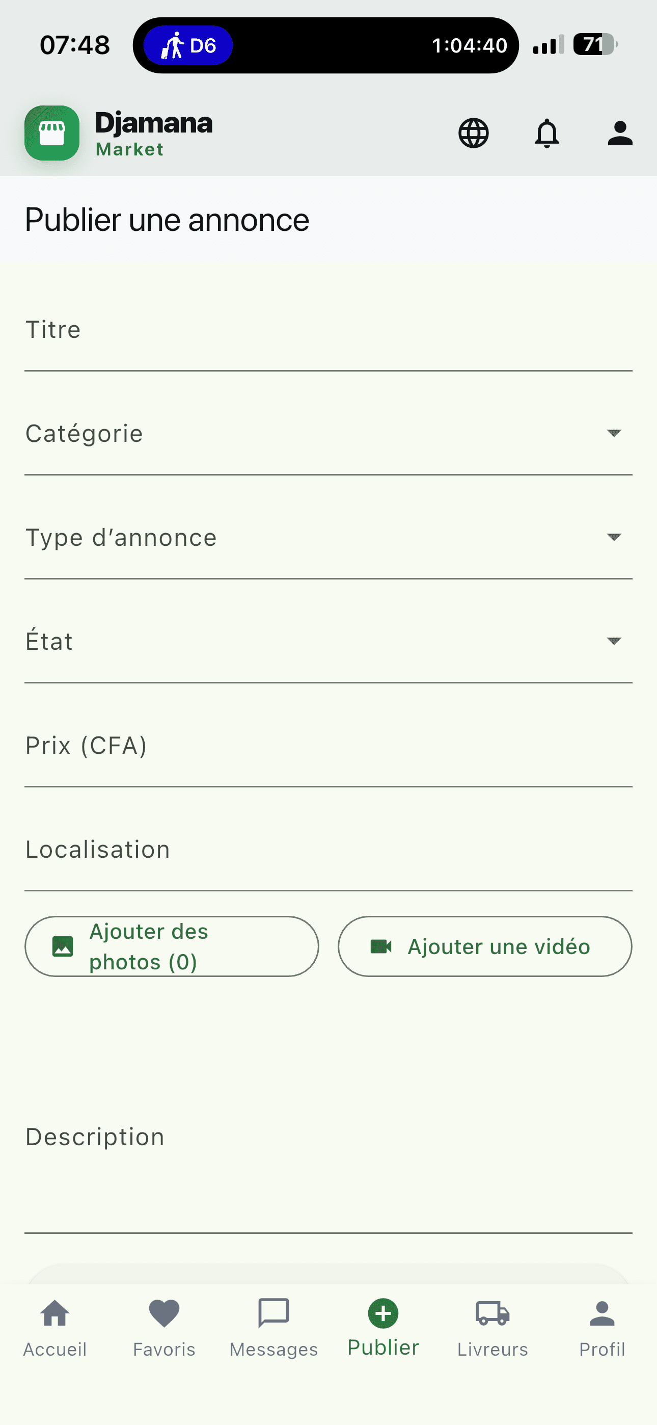Screen dimensions: 657x1425
Task: Tap the D6 activity pill in status bar
Action: tap(188, 45)
